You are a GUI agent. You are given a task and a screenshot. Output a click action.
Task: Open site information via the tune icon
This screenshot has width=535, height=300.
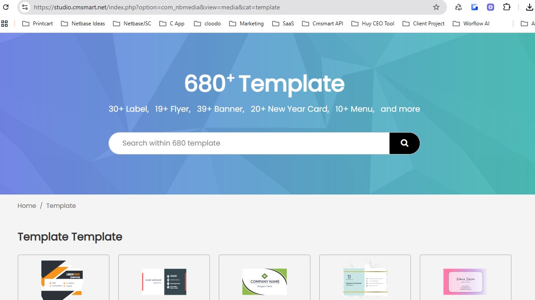pyautogui.click(x=24, y=7)
